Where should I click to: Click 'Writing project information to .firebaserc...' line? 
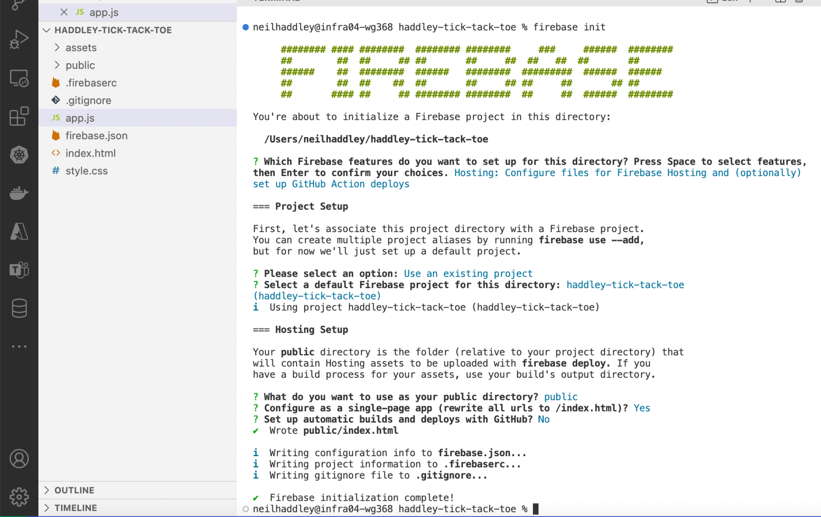tap(387, 464)
